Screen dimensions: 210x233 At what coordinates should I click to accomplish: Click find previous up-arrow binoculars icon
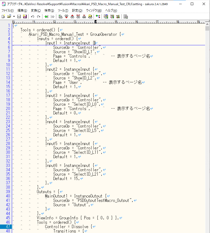click(x=72, y=16)
